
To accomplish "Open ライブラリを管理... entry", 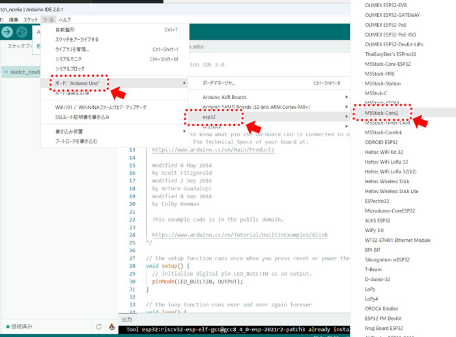I will coord(115,49).
